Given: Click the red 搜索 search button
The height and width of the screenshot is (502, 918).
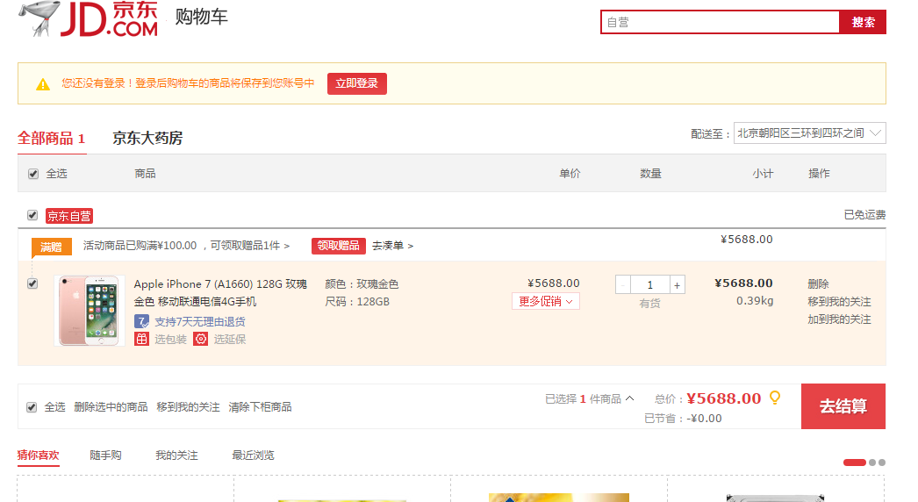Looking at the screenshot, I should (863, 22).
